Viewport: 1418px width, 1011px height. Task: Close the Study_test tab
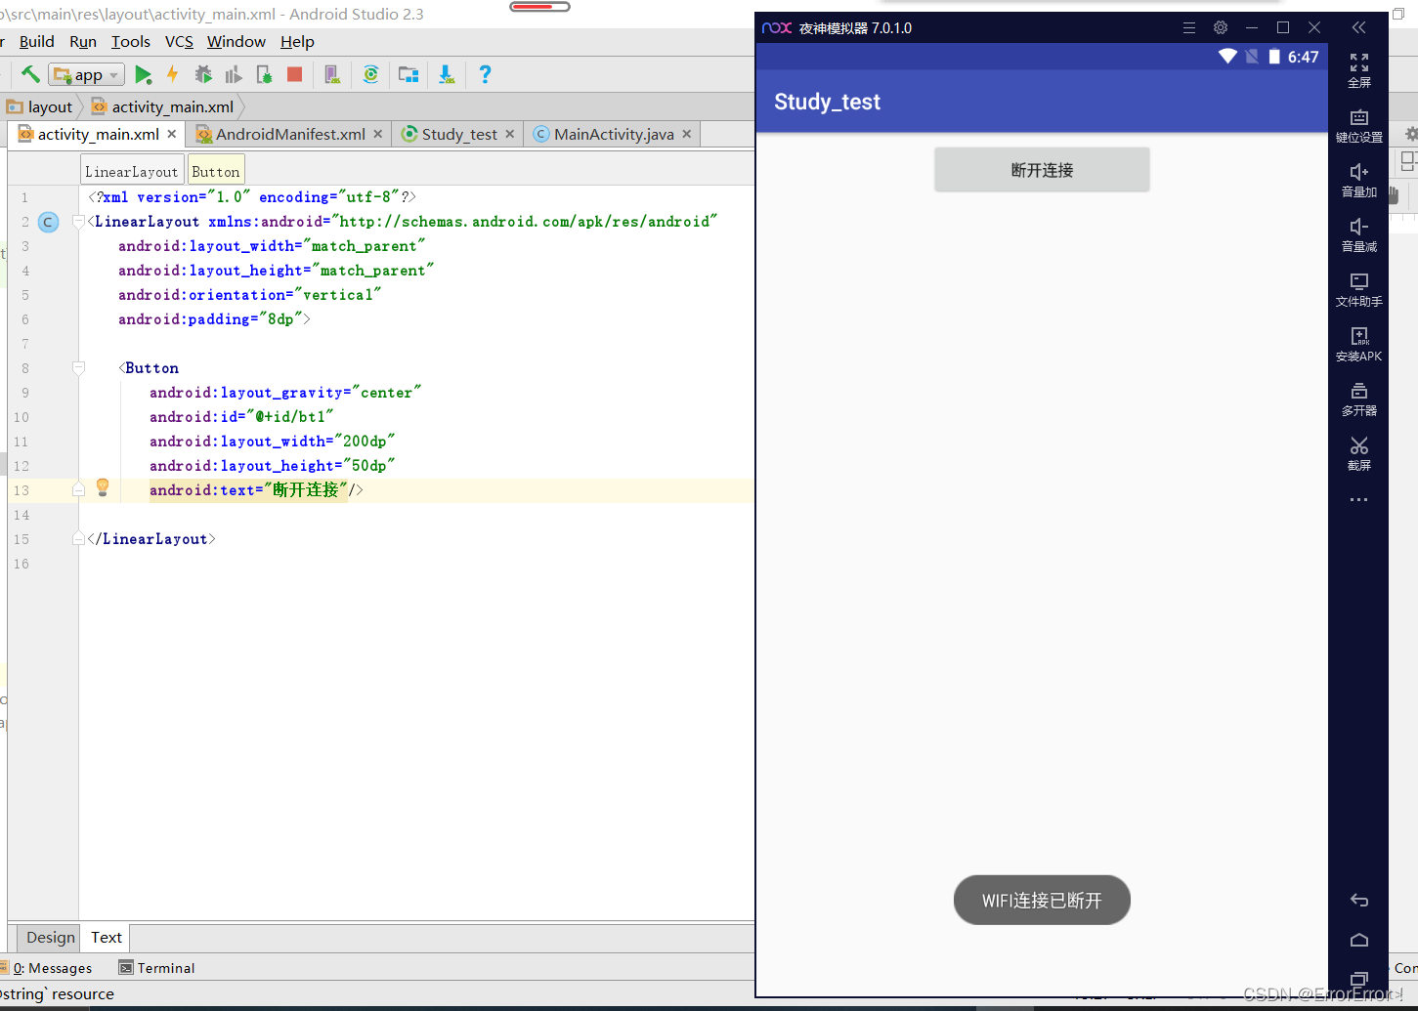[510, 134]
